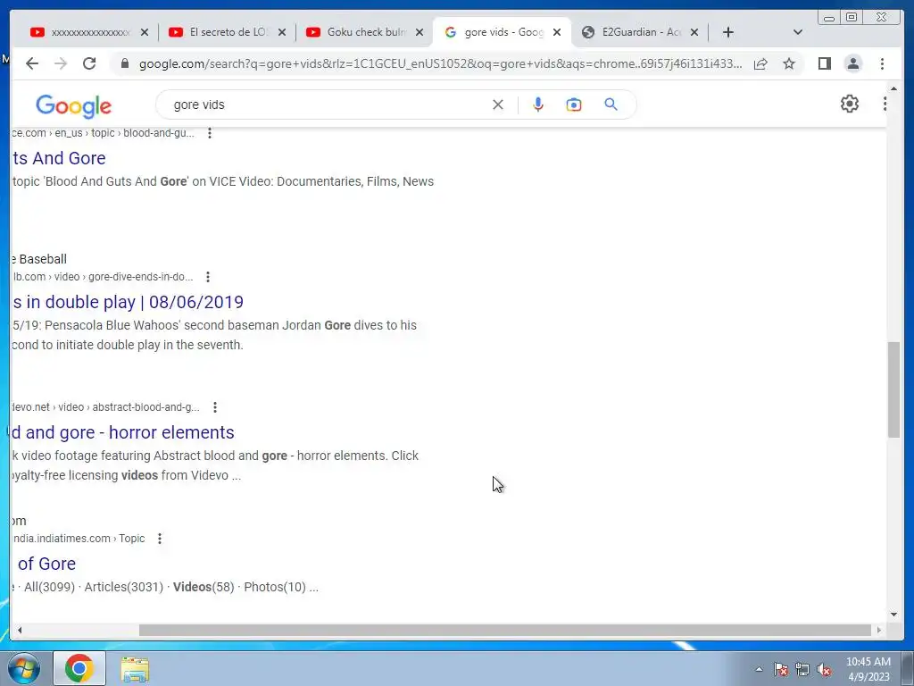The image size is (914, 686).
Task: Click the muted volume tray icon
Action: (824, 669)
